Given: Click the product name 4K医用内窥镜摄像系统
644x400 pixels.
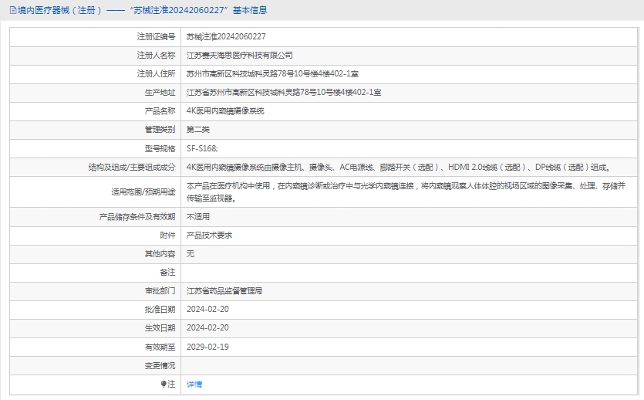Looking at the screenshot, I should (225, 111).
